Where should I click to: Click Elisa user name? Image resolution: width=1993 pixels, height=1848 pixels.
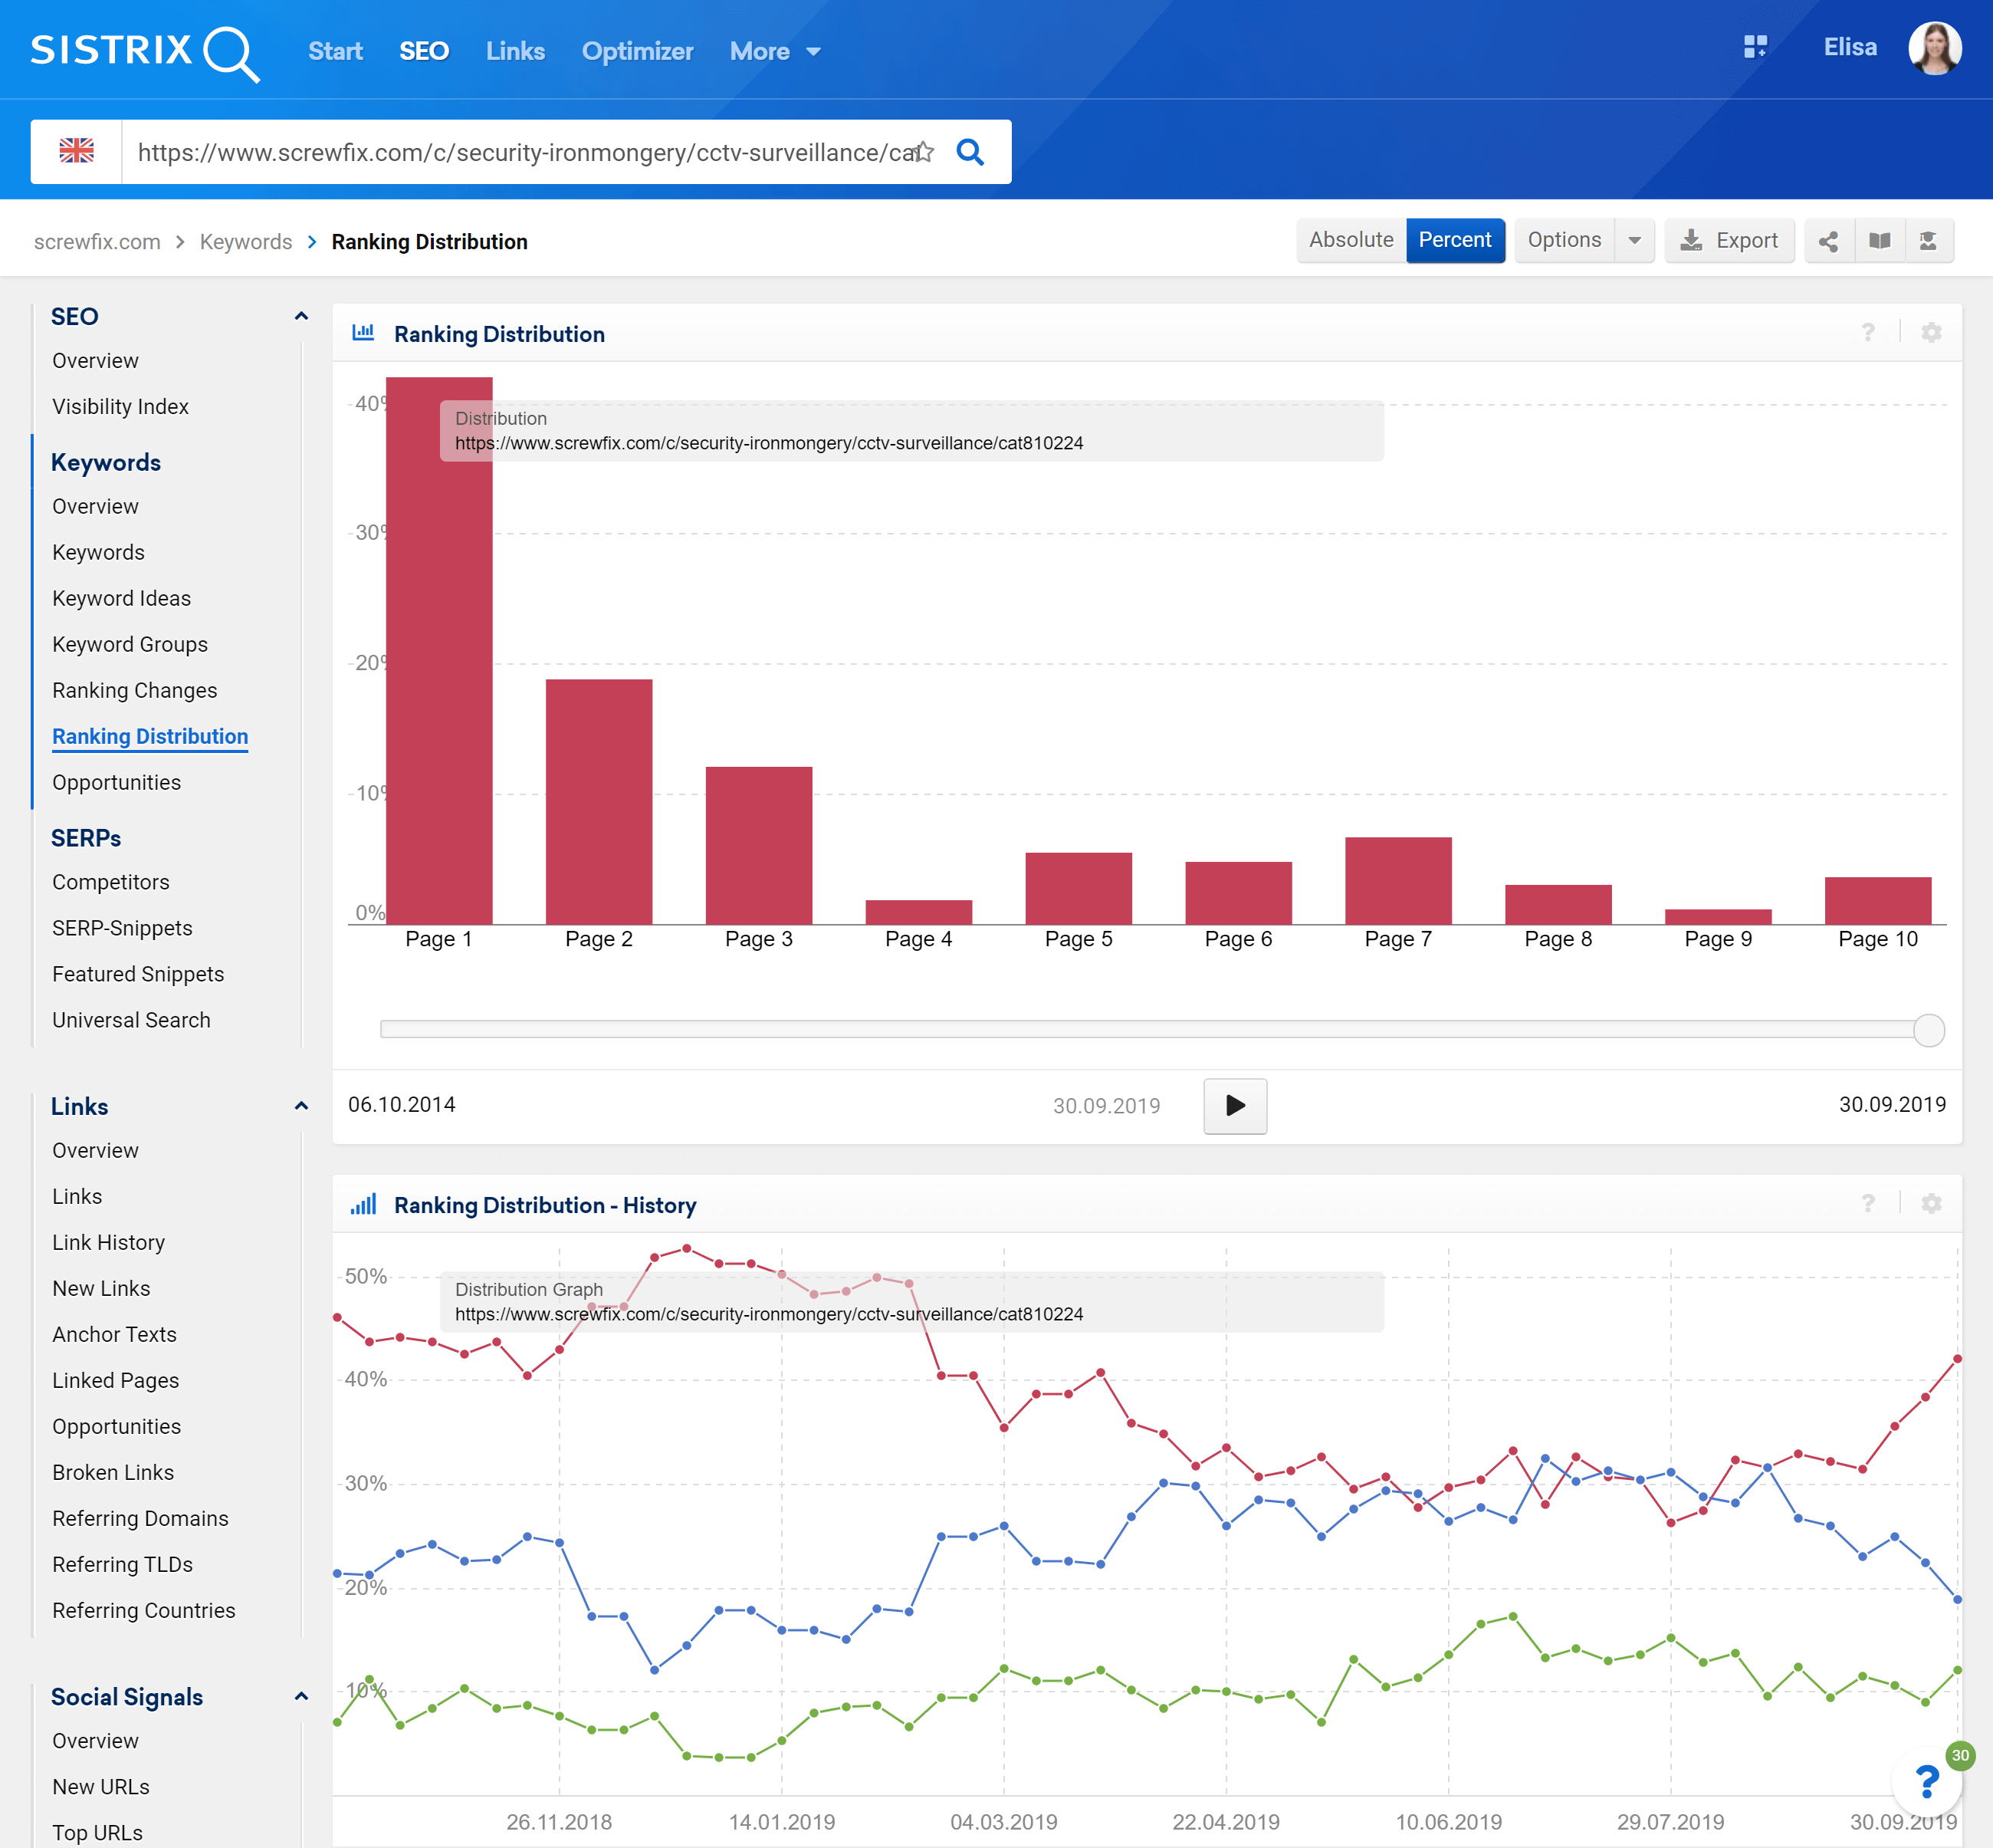tap(1849, 47)
